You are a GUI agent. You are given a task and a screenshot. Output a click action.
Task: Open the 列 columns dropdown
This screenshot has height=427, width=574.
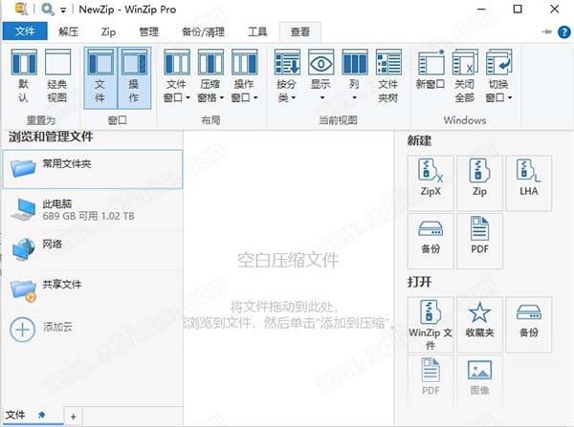pos(354,76)
